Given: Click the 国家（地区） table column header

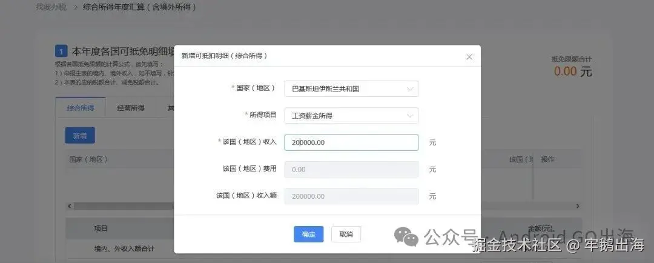Looking at the screenshot, I should (88, 159).
